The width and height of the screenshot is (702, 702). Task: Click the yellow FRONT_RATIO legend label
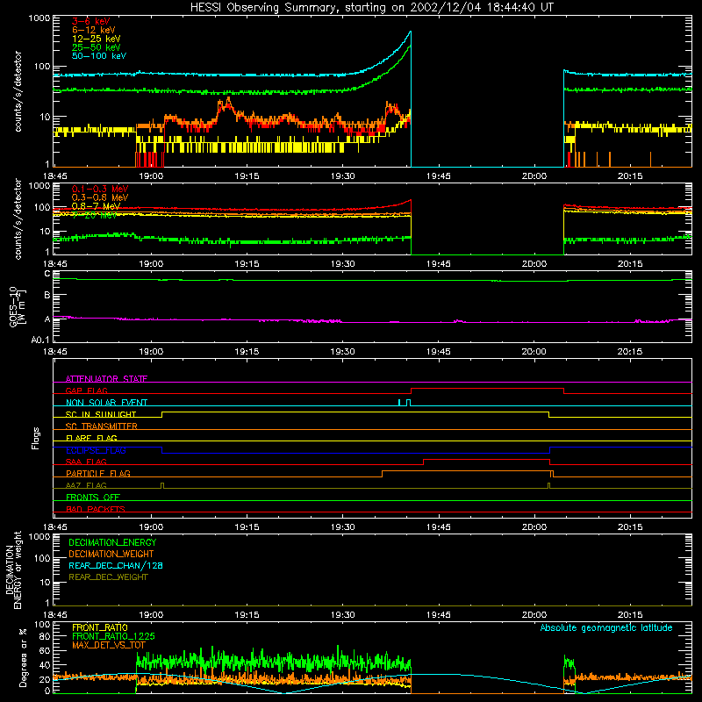click(x=100, y=627)
